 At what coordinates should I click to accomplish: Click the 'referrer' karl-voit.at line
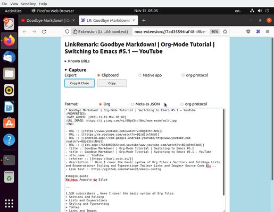pos(99,159)
